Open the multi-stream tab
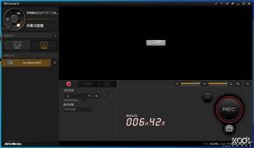This screenshot has width=254, height=148. 107,84
